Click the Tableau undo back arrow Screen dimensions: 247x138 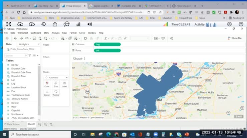coord(15,39)
